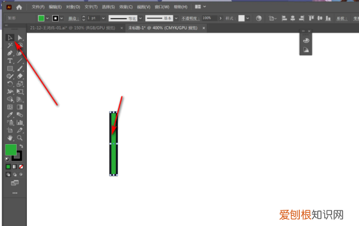Open stroke color dropdown in control bar
Screen dimensions: 359x226
tap(62, 19)
